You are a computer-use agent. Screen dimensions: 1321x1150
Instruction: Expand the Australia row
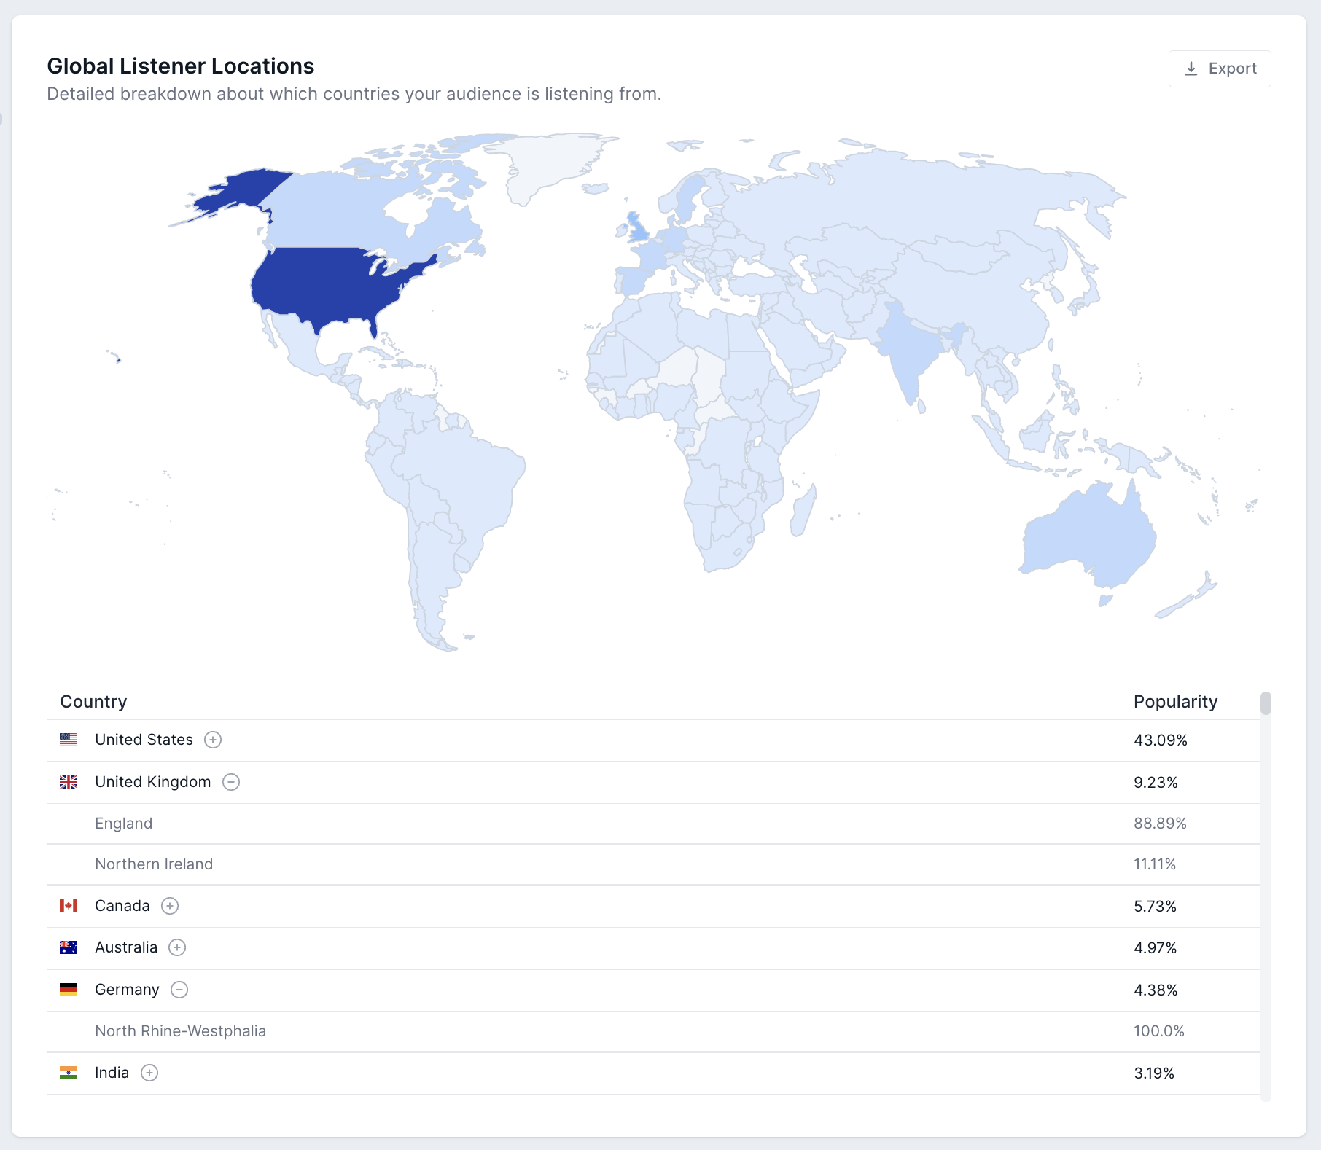177,947
